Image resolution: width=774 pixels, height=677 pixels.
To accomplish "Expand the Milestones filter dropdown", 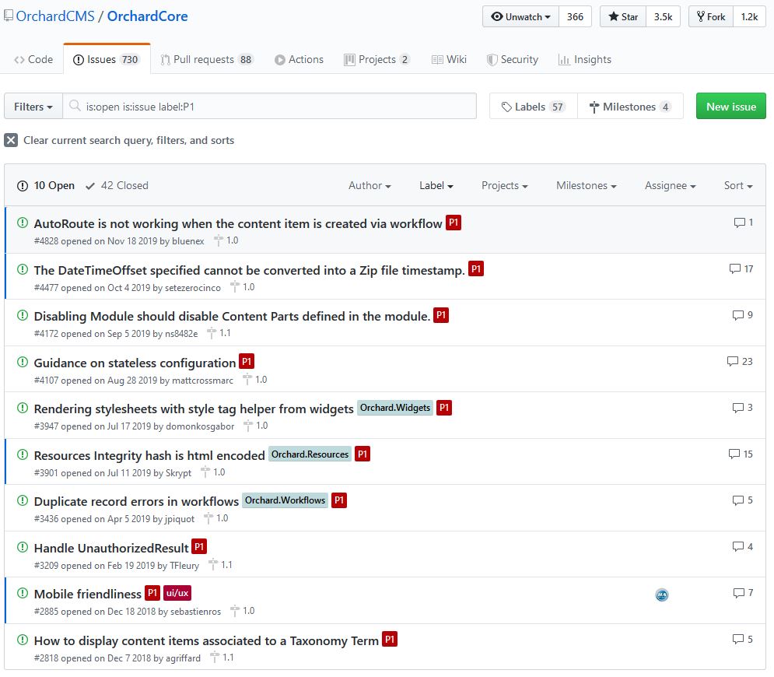I will [x=586, y=186].
